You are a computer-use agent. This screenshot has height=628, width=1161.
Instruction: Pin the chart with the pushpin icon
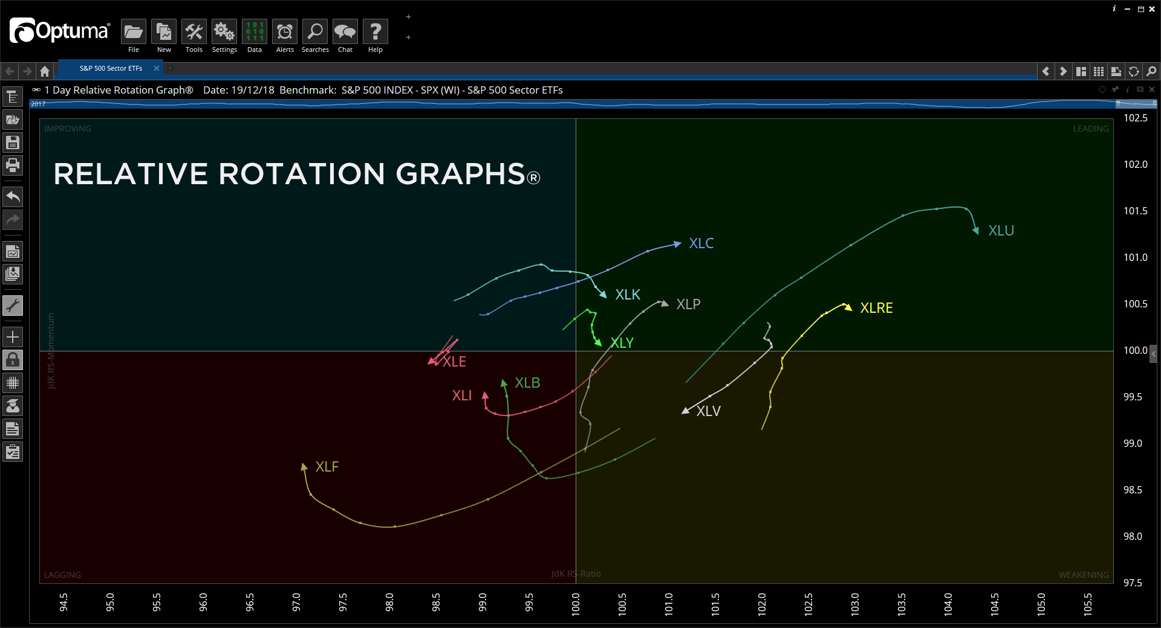pyautogui.click(x=1116, y=89)
